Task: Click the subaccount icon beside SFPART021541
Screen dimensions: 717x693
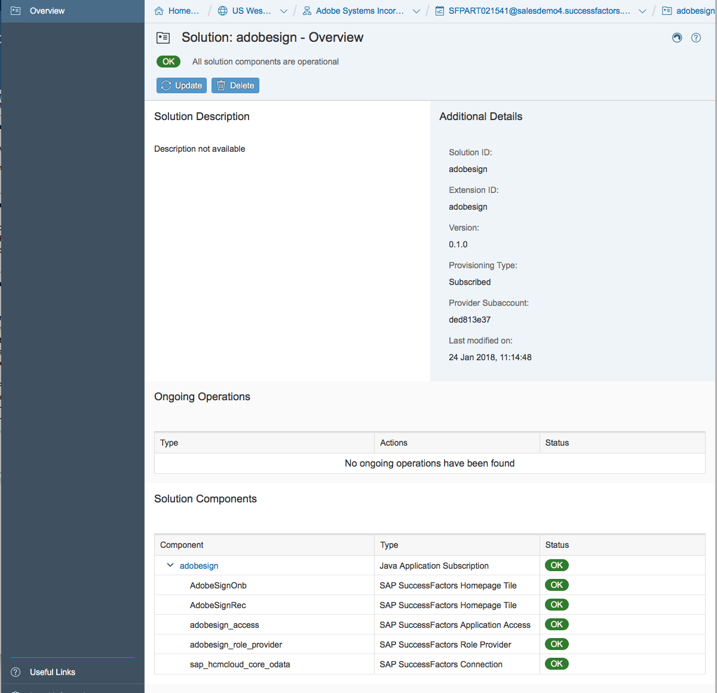Action: 440,11
